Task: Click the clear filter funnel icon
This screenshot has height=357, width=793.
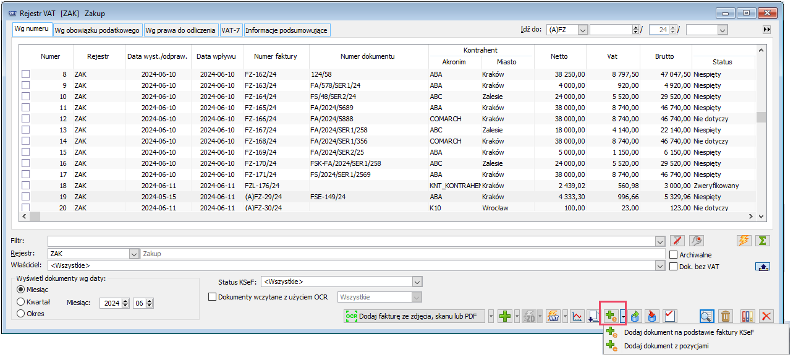Action: tap(678, 241)
